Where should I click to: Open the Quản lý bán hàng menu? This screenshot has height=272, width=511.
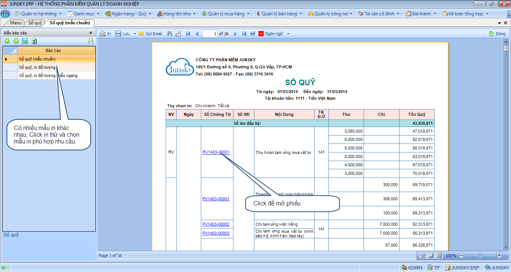point(279,14)
